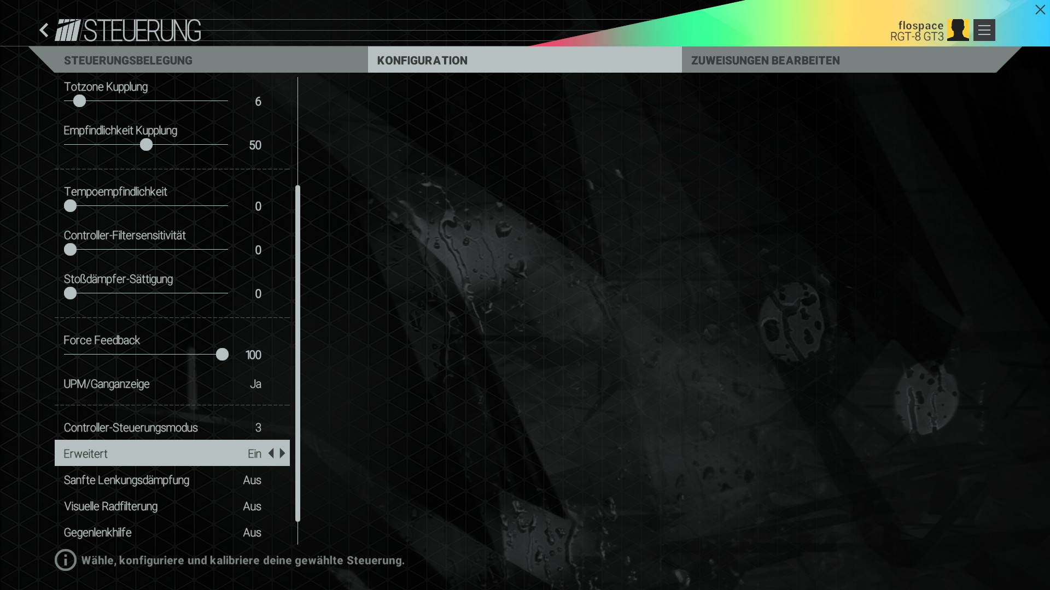Click the Project CARS logo in header
Viewport: 1050px width, 590px height.
tap(68, 30)
